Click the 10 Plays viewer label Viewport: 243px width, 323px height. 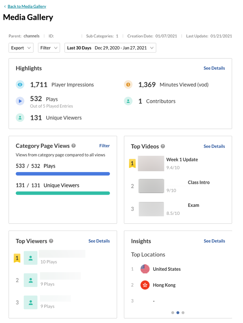click(49, 262)
